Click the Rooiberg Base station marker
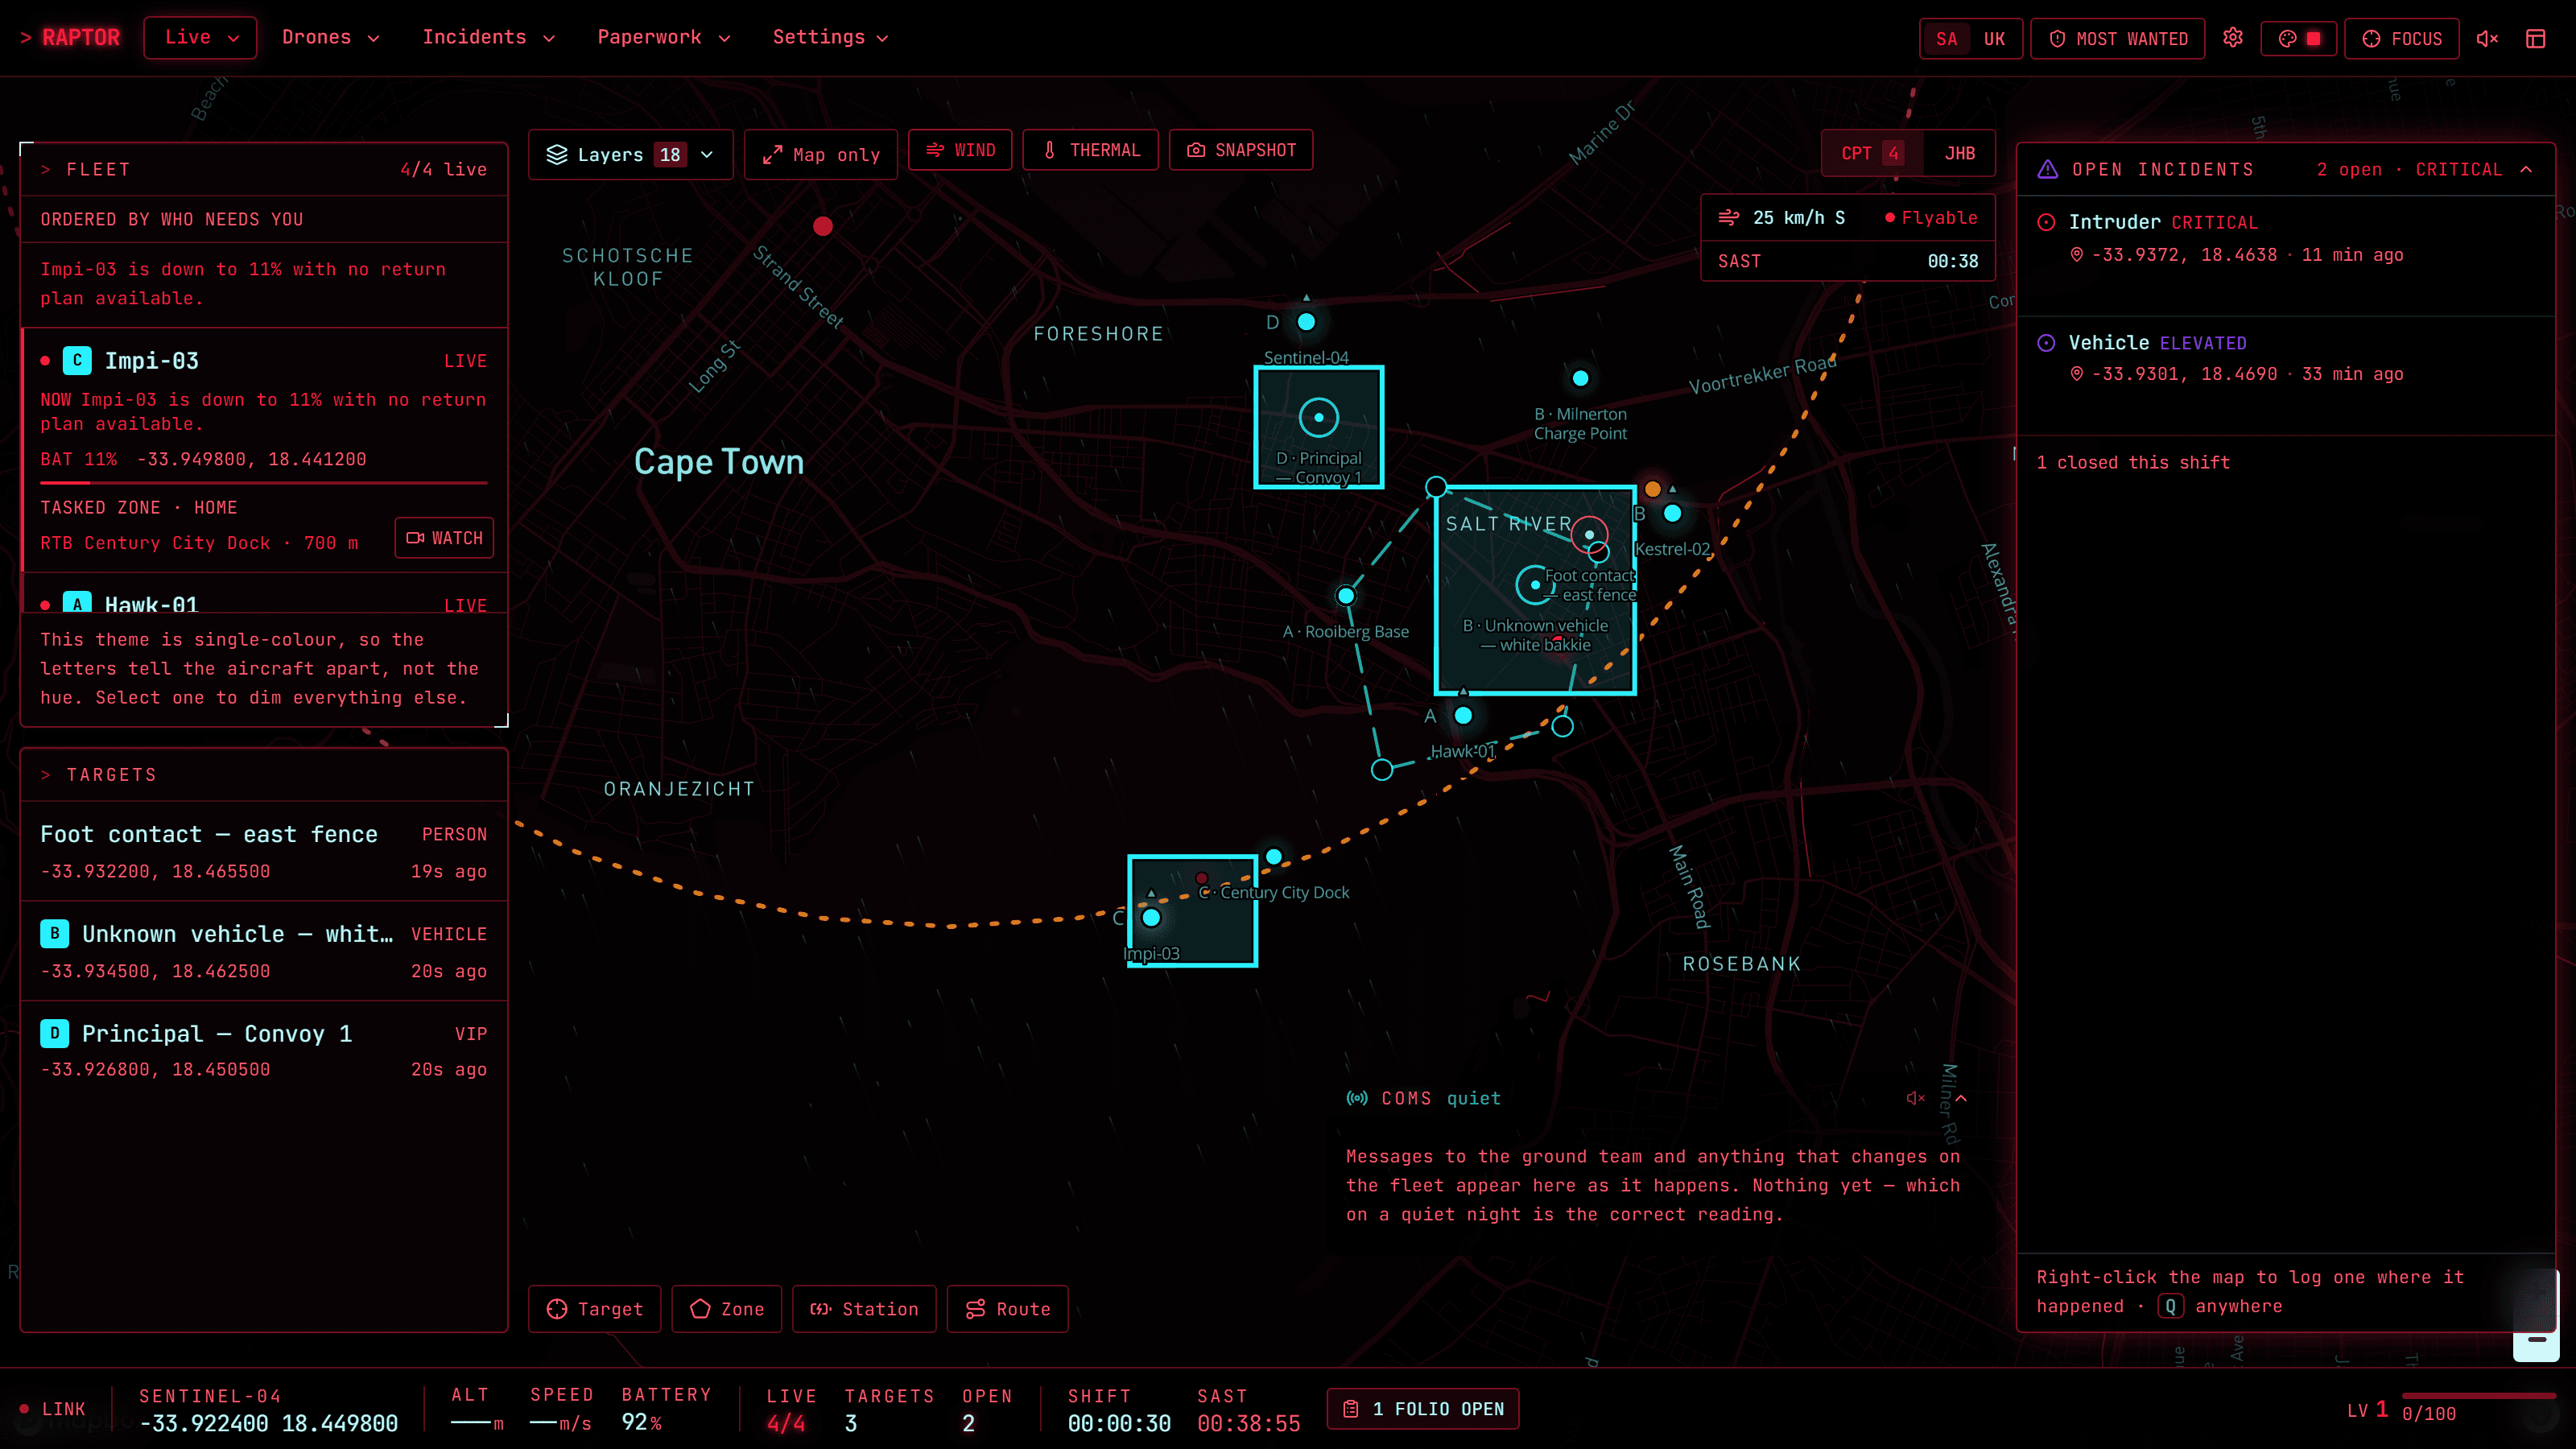 click(1346, 596)
